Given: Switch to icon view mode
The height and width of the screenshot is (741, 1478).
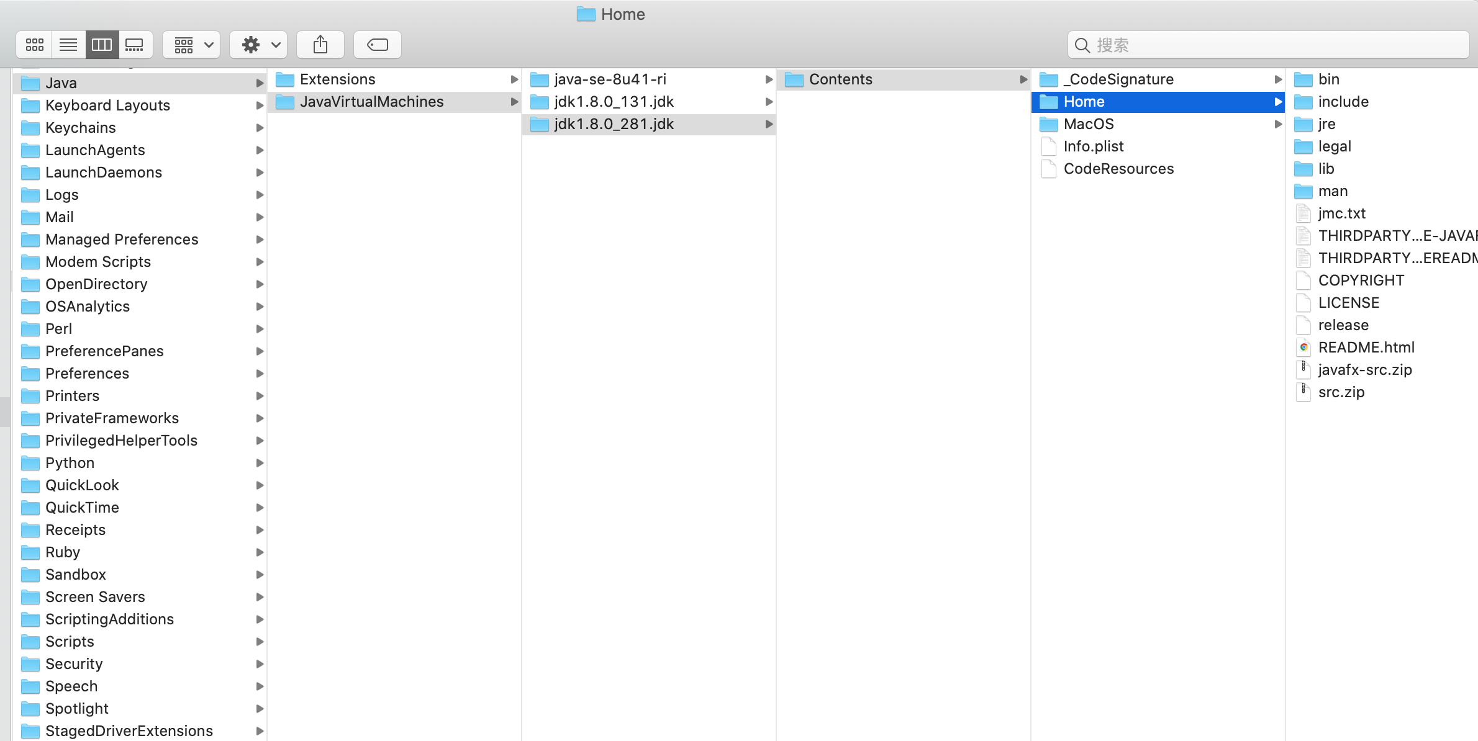Looking at the screenshot, I should [x=35, y=45].
